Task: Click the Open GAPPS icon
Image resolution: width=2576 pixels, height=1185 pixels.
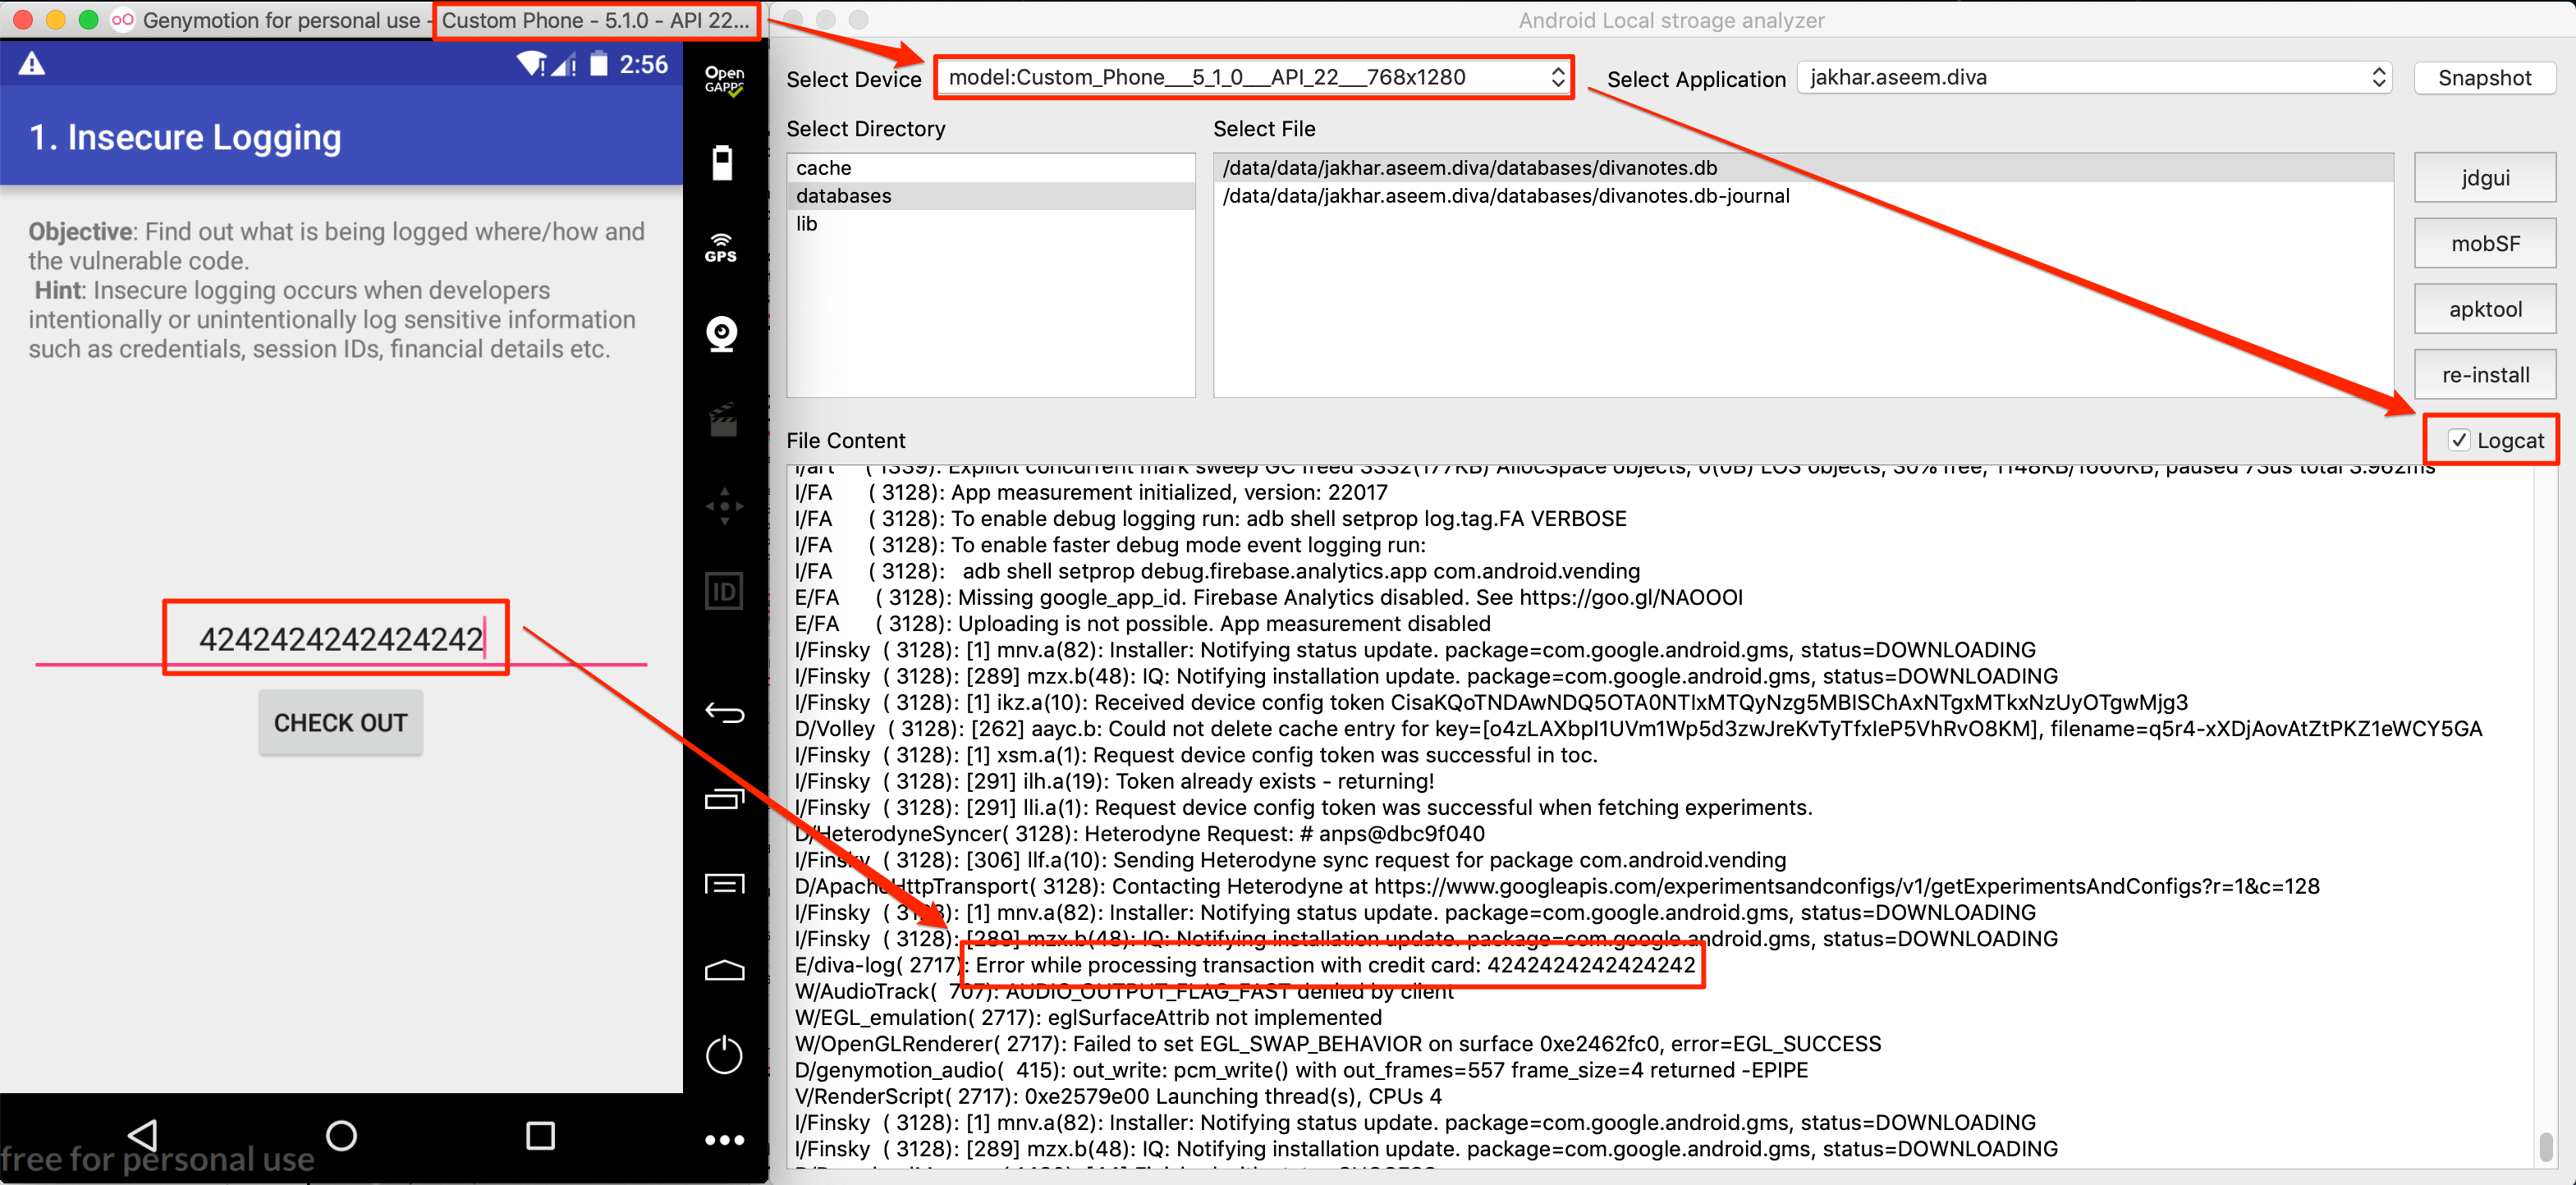Action: coord(724,79)
